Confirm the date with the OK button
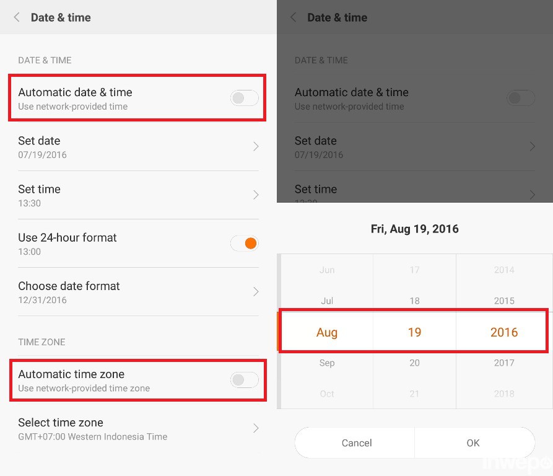Image resolution: width=553 pixels, height=476 pixels. 473,443
